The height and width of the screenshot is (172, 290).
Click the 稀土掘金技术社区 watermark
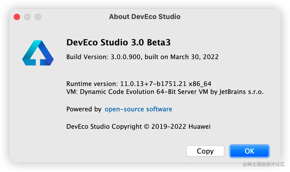[263, 164]
